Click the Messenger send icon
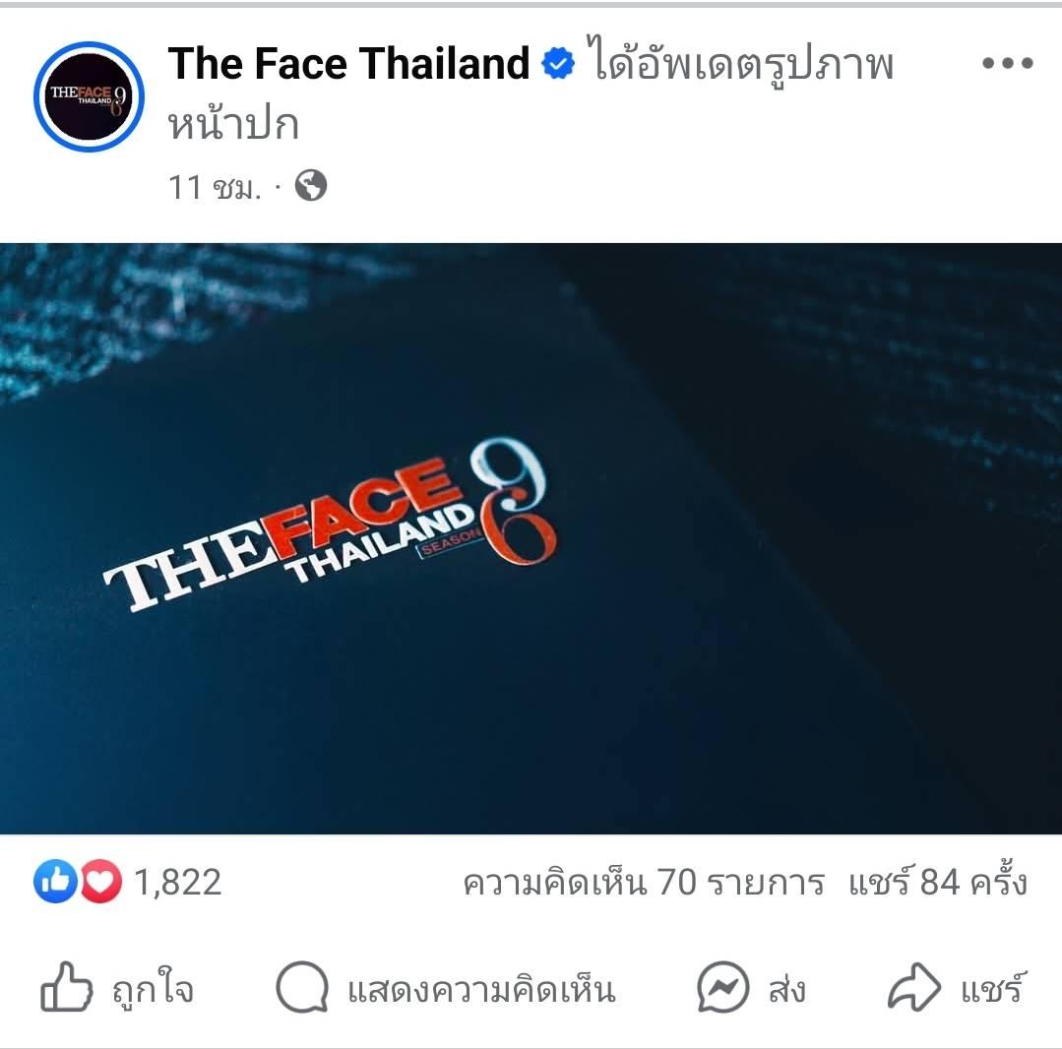This screenshot has height=1049, width=1062. tap(722, 987)
